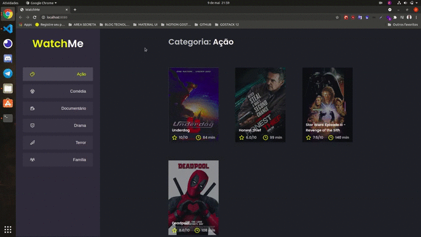Select the Ação category button

pyautogui.click(x=58, y=74)
